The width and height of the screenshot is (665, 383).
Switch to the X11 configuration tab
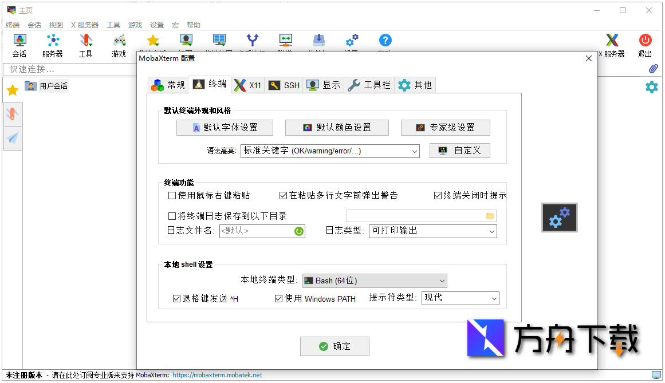(x=247, y=85)
